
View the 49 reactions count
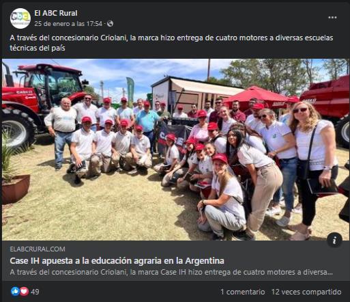[x=35, y=292]
